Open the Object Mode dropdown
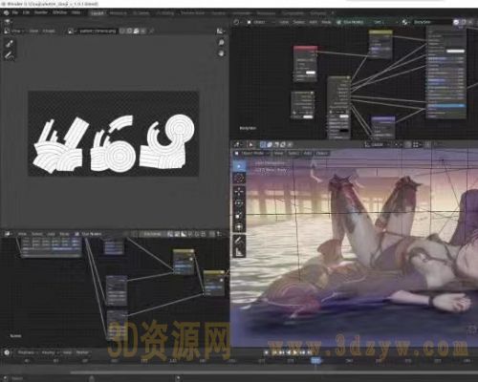 click(x=253, y=154)
